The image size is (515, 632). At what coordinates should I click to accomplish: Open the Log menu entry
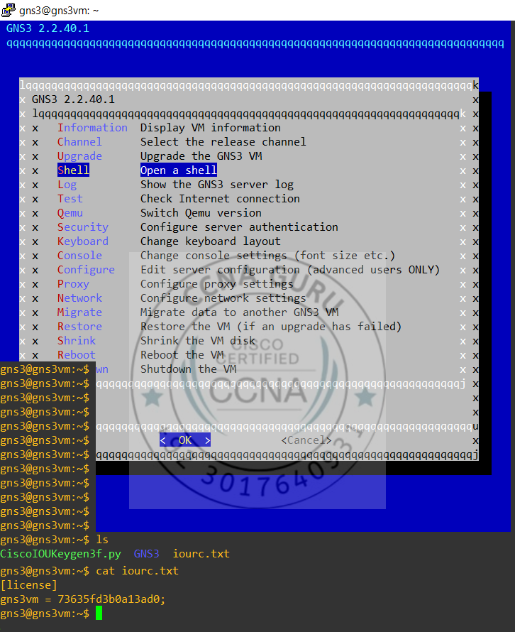point(67,185)
